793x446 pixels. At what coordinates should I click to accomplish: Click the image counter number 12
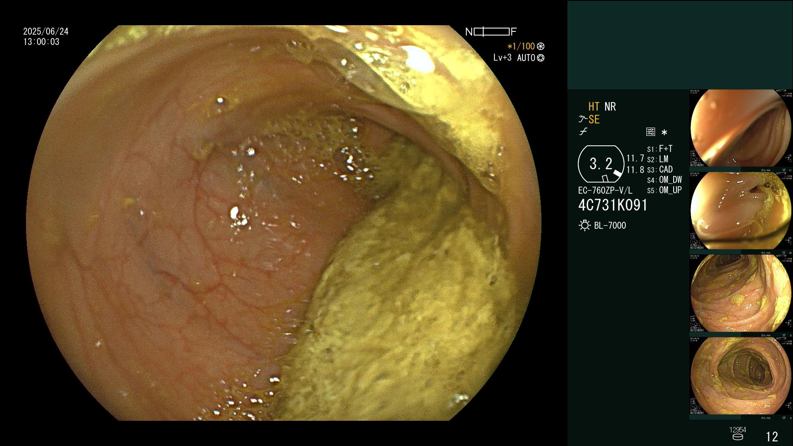click(x=772, y=437)
